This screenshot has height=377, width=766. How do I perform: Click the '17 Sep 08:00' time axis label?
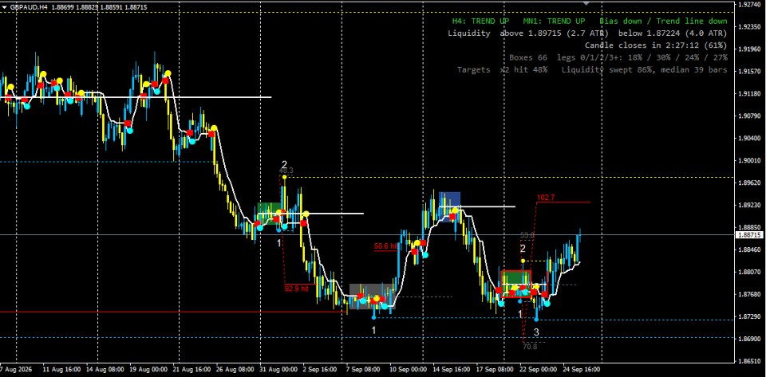(x=496, y=369)
